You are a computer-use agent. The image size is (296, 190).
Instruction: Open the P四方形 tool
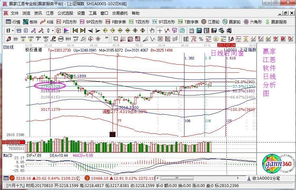tap(67, 22)
